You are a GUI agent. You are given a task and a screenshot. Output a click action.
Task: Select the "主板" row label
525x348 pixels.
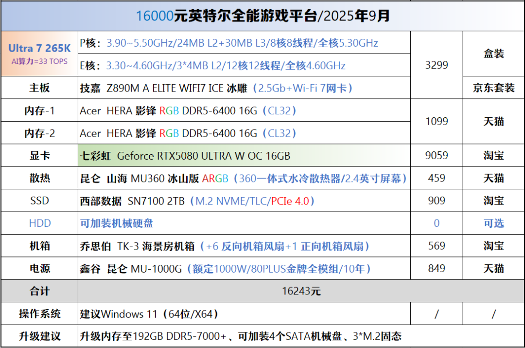(39, 88)
